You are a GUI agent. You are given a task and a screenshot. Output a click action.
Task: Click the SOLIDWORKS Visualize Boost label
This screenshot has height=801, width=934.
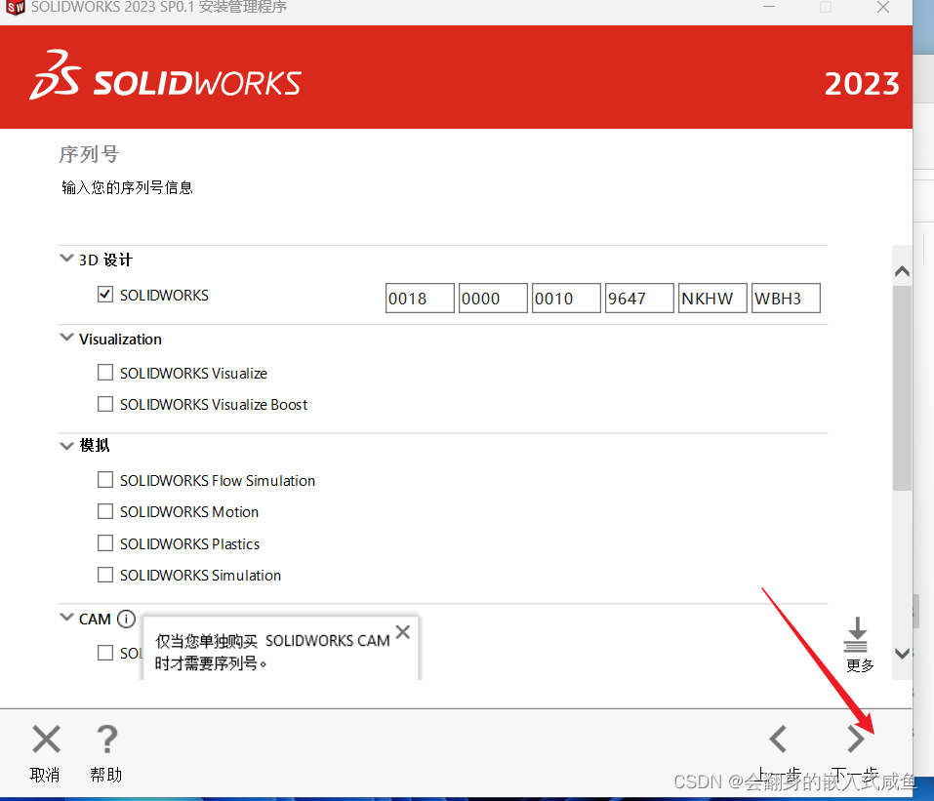(x=214, y=404)
